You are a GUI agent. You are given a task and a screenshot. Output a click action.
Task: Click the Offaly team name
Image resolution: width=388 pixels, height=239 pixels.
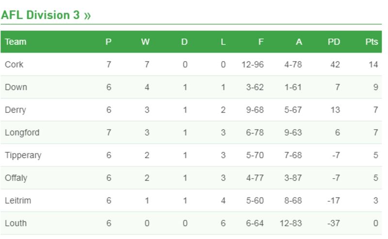click(x=16, y=178)
